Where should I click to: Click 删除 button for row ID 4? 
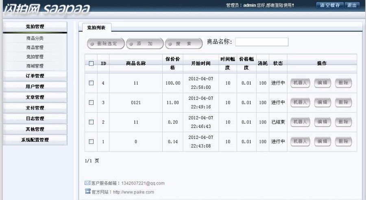pos(343,83)
